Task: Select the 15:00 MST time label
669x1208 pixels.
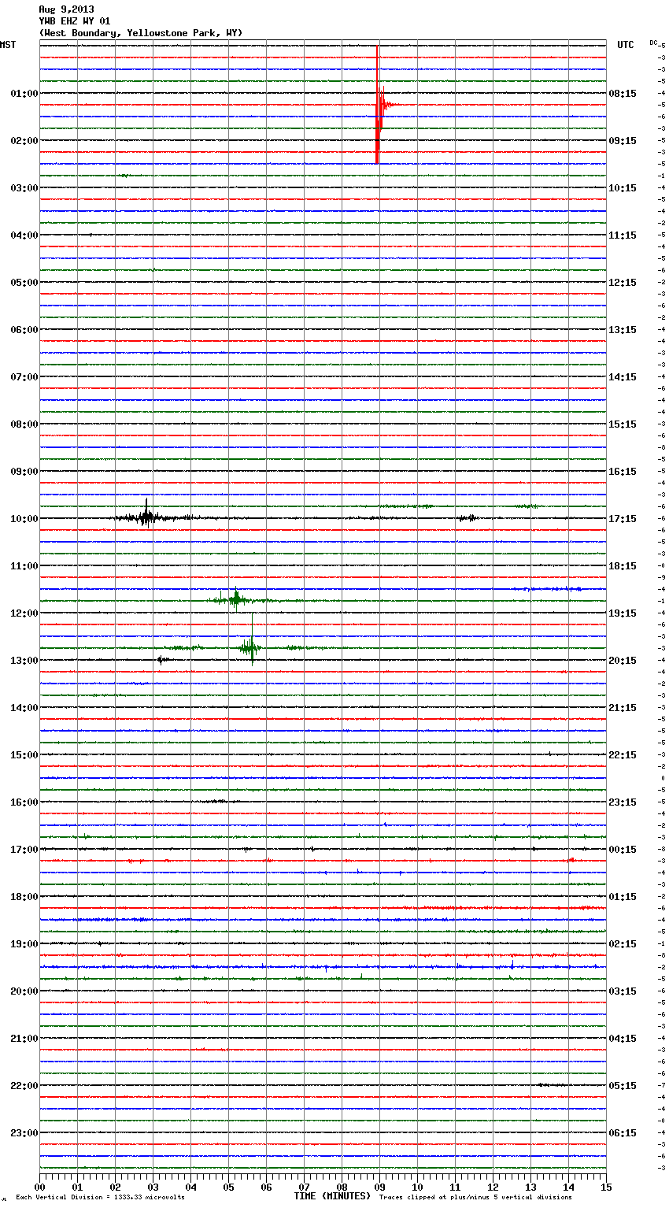Action: [24, 755]
